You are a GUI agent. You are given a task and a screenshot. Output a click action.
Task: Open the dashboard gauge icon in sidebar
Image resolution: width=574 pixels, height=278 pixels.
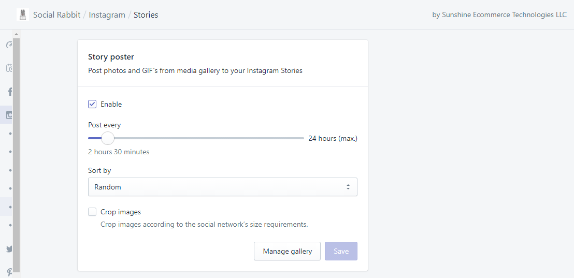[x=9, y=45]
